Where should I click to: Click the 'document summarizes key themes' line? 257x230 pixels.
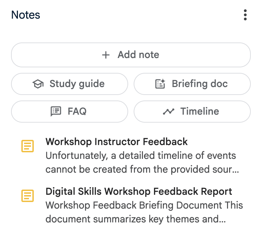point(135,219)
